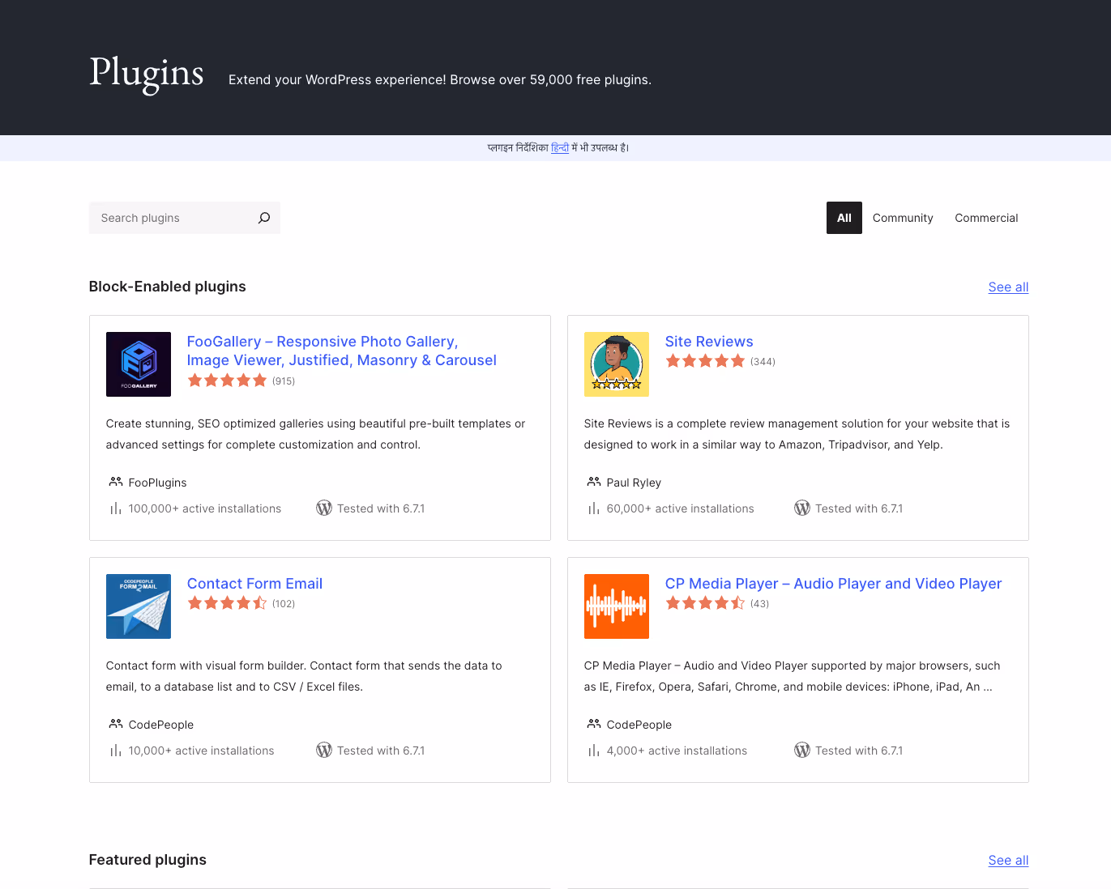Click WordPress logo in Site Reviews card

[x=802, y=508]
